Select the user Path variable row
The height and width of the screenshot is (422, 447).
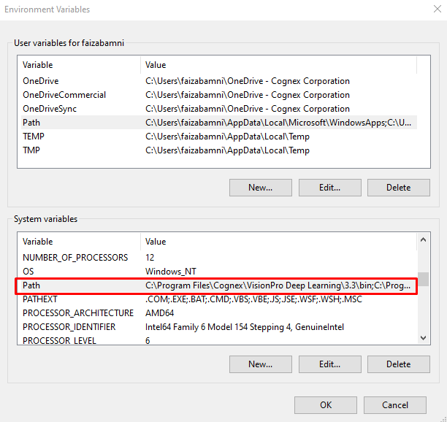coord(31,123)
